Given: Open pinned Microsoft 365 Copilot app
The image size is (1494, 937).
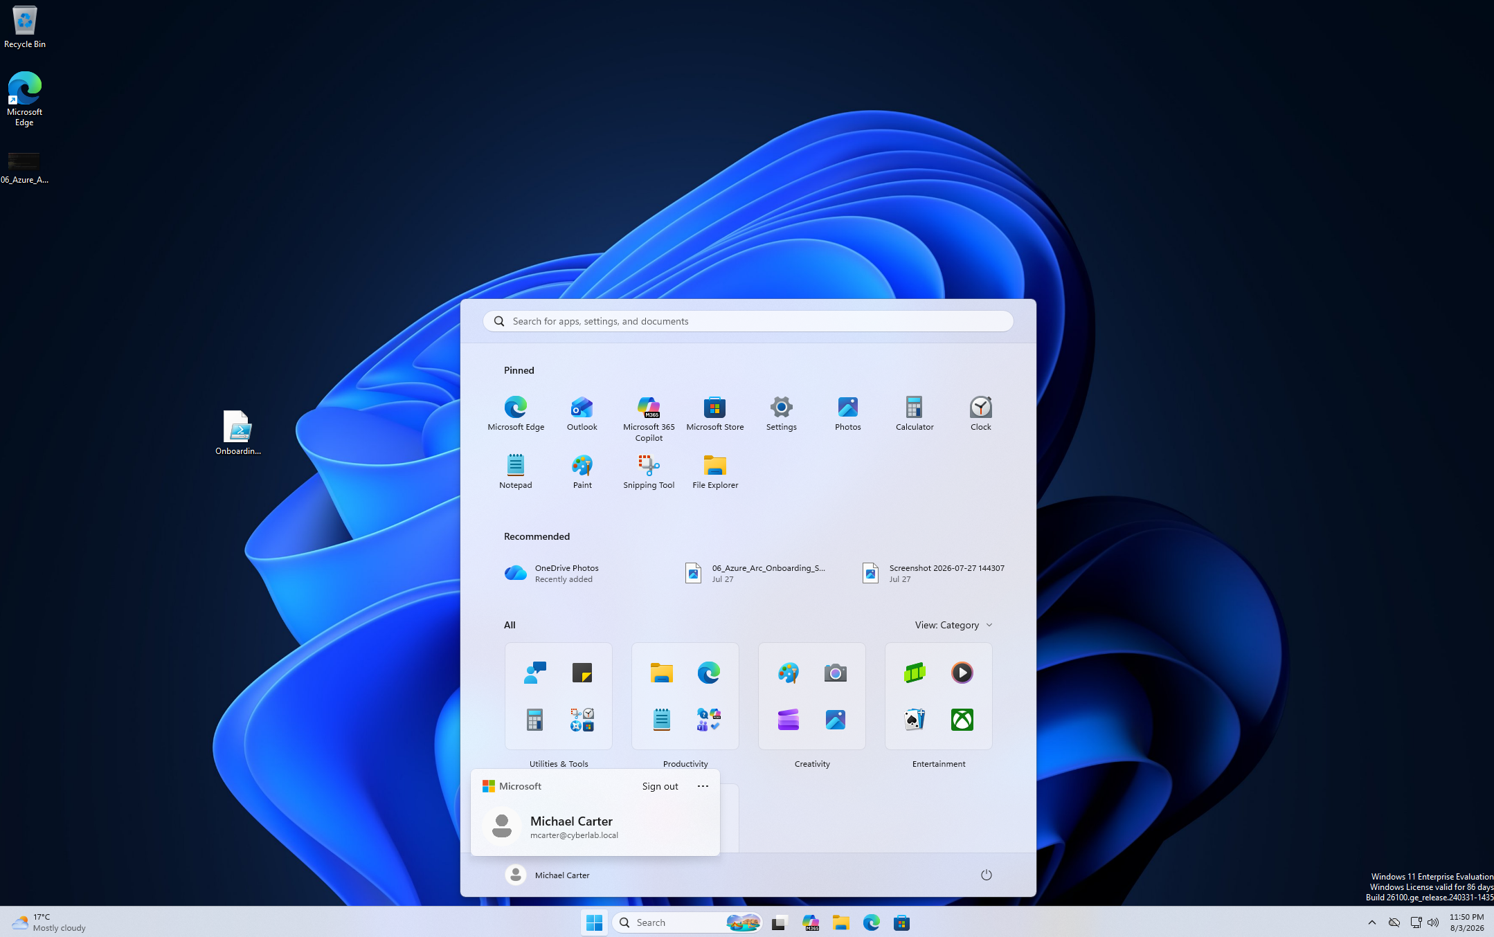Looking at the screenshot, I should pos(649,419).
